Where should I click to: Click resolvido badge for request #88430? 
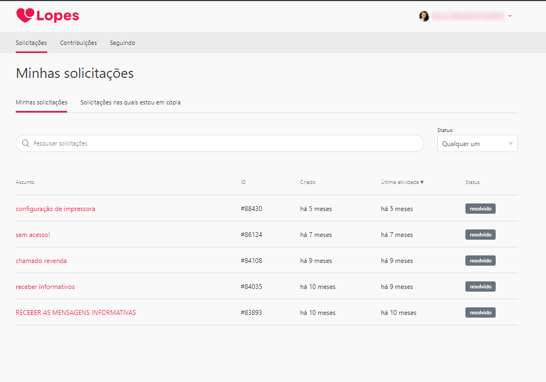(x=480, y=209)
